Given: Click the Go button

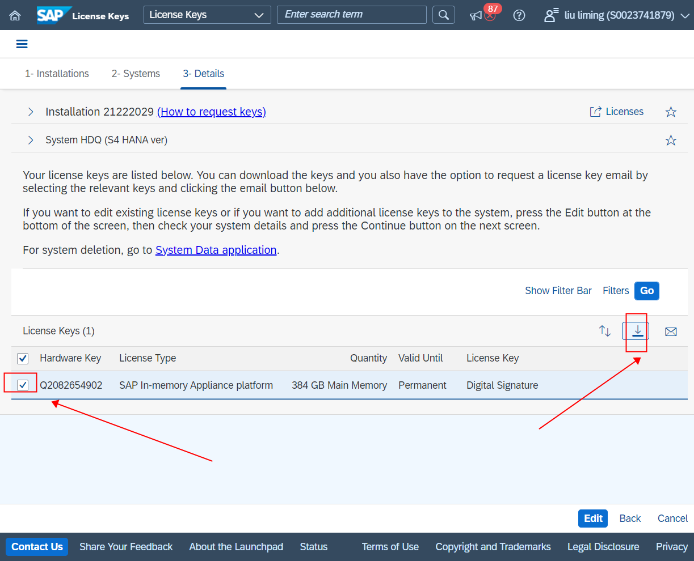Looking at the screenshot, I should 647,291.
